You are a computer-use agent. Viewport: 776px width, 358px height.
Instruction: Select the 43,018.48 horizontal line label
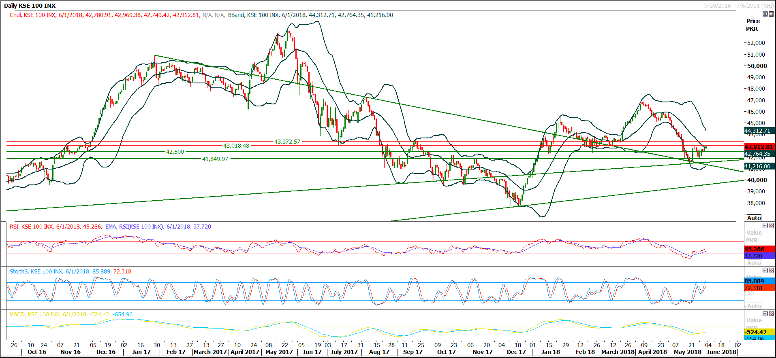(x=236, y=146)
